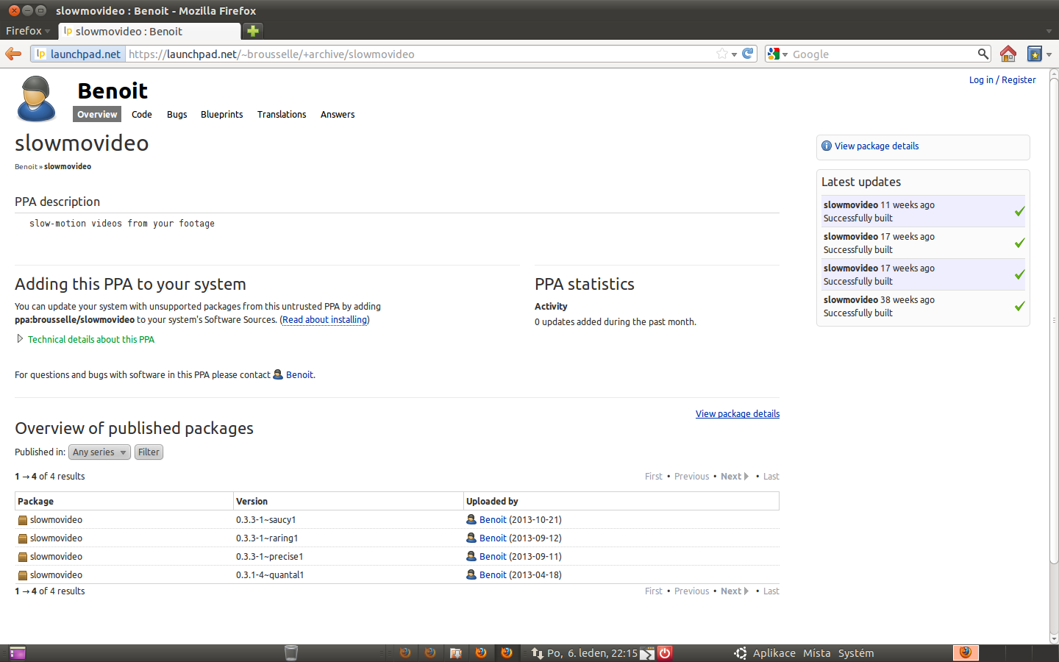The image size is (1059, 662).
Task: Click the launchpad.net site identity button
Action: tap(79, 54)
